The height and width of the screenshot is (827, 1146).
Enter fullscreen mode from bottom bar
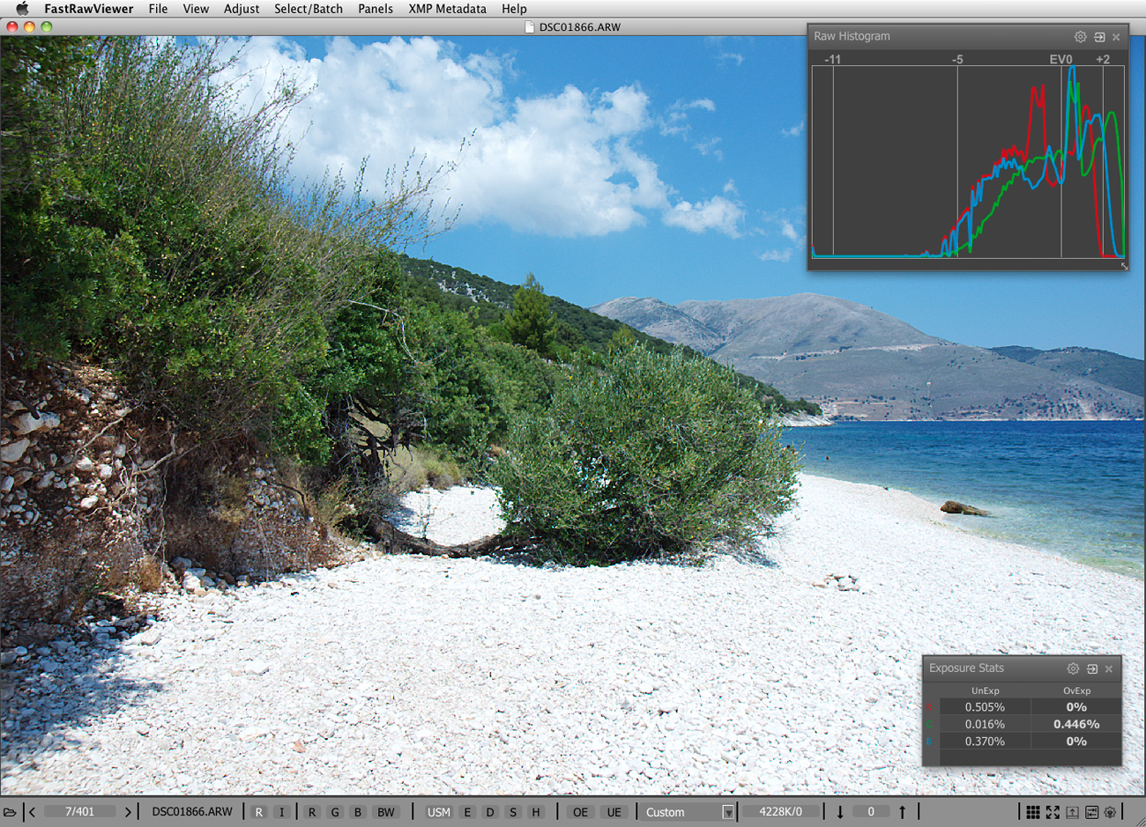[1053, 812]
